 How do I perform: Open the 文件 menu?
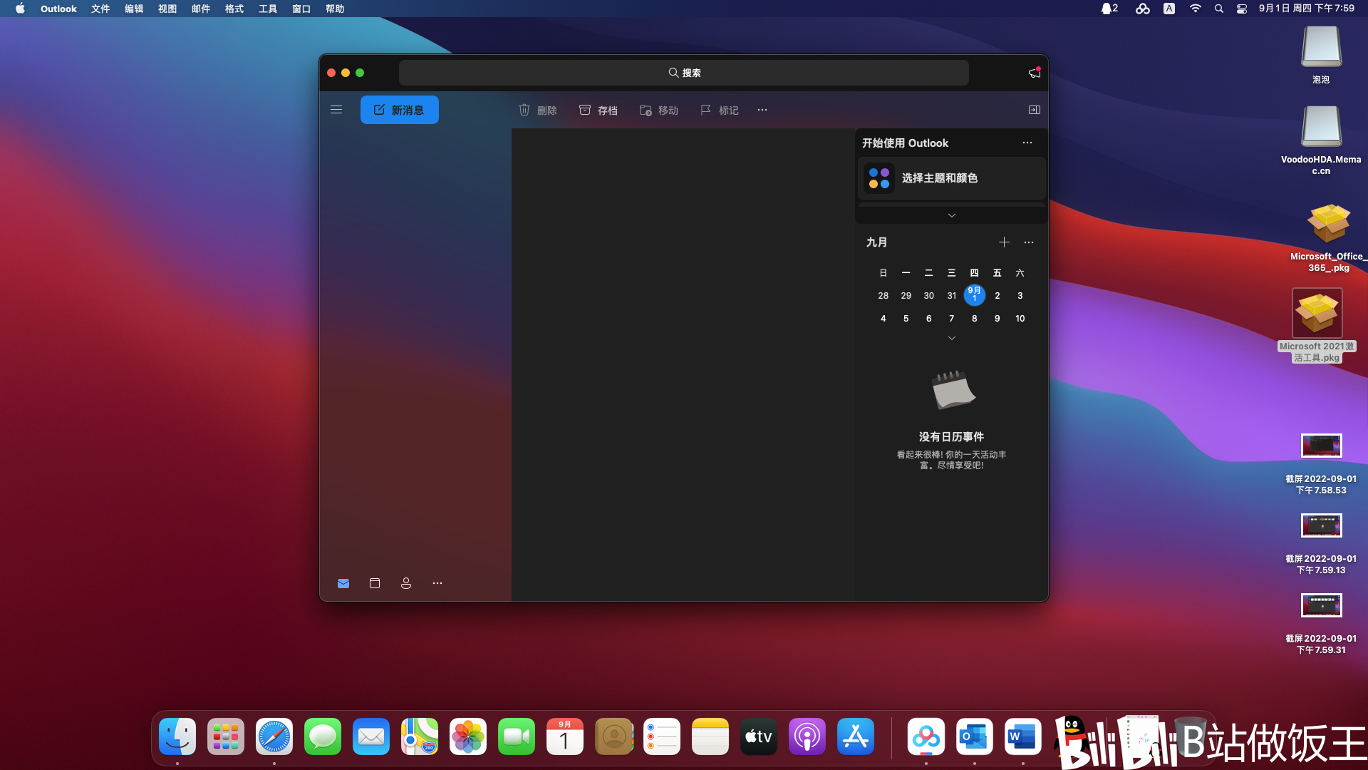(100, 9)
